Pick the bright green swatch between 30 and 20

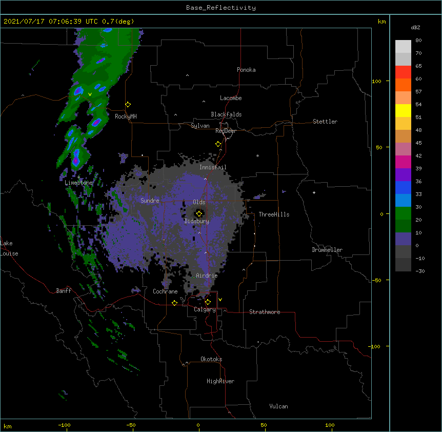403,213
